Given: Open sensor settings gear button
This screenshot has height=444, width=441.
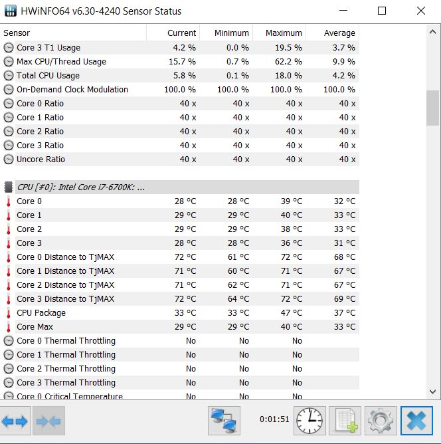Looking at the screenshot, I should tap(381, 421).
